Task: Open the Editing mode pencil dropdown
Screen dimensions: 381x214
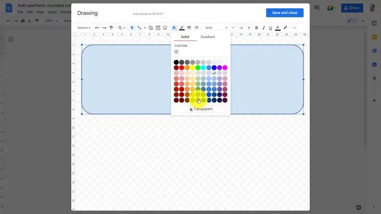Action: (352, 21)
